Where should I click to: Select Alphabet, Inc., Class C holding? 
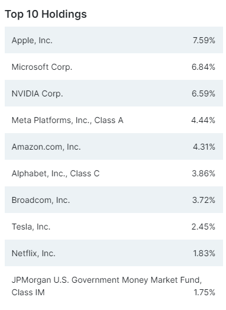coord(56,173)
